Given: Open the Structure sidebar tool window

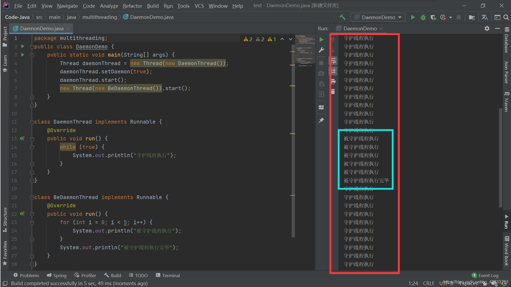Looking at the screenshot, I should [x=5, y=220].
